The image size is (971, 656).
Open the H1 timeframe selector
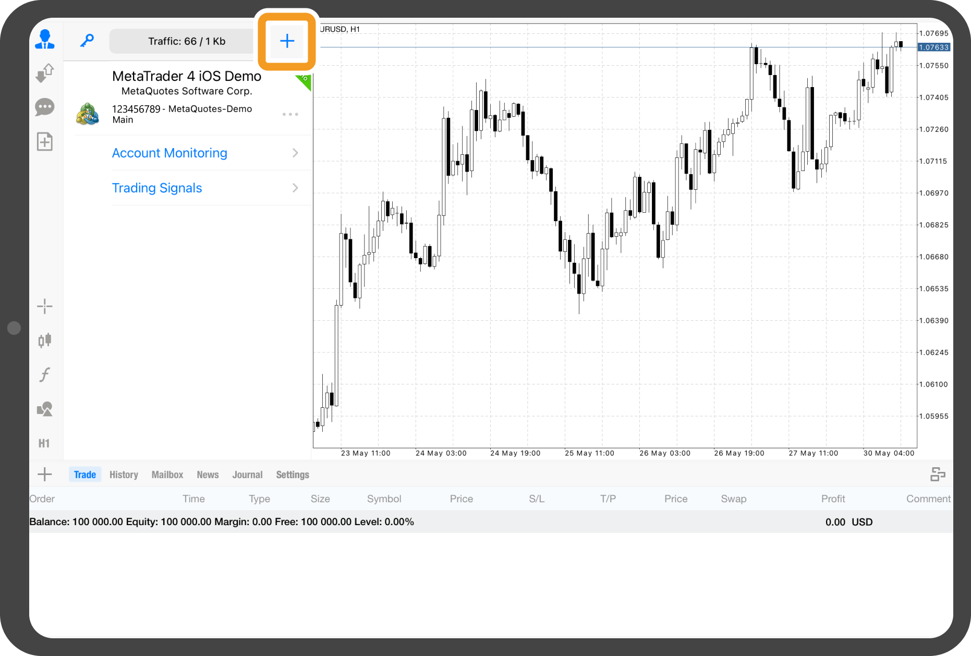pos(44,443)
